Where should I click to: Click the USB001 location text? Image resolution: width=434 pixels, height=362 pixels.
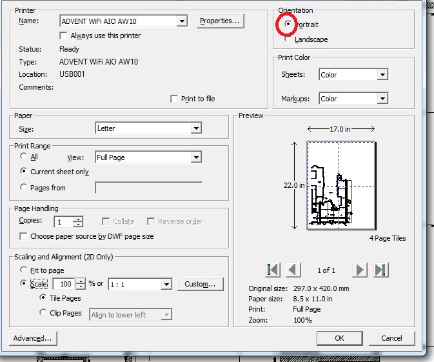coord(72,74)
